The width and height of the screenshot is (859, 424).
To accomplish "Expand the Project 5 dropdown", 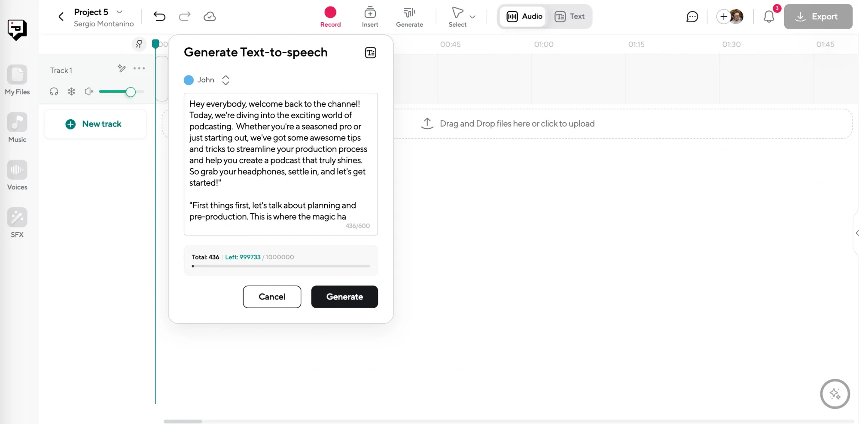I will click(x=120, y=12).
